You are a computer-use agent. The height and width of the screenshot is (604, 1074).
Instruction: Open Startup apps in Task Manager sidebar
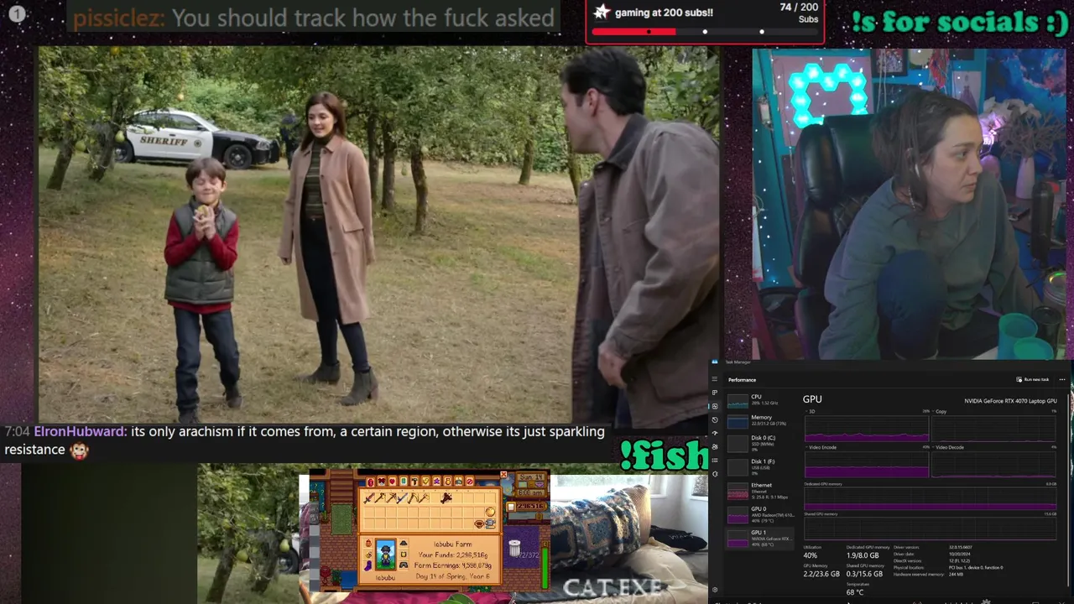point(715,433)
